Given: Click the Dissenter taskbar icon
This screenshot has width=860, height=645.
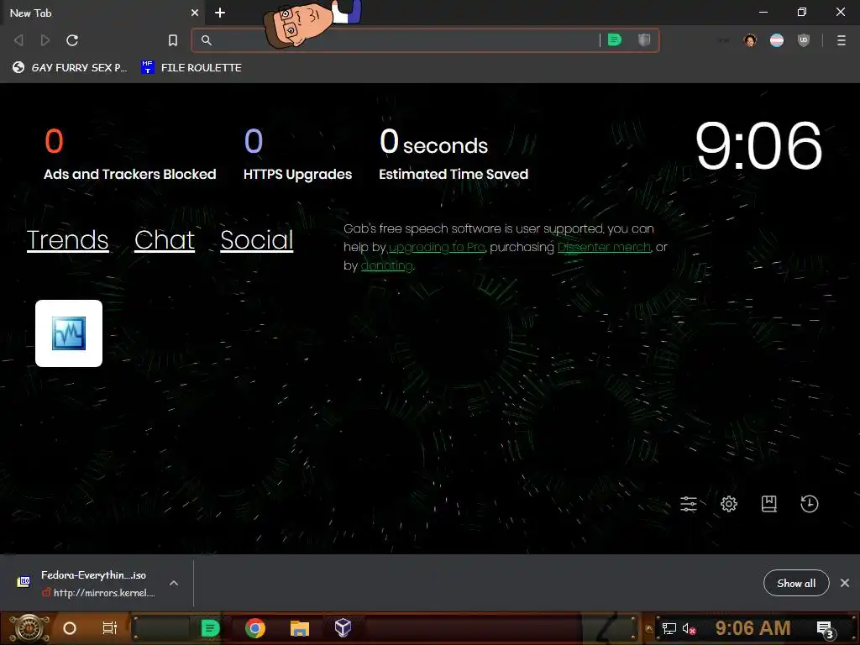Looking at the screenshot, I should coord(210,628).
